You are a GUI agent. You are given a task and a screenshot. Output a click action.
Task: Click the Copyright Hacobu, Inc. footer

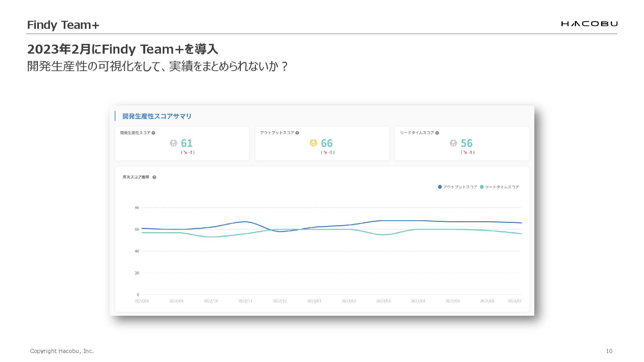(62, 351)
